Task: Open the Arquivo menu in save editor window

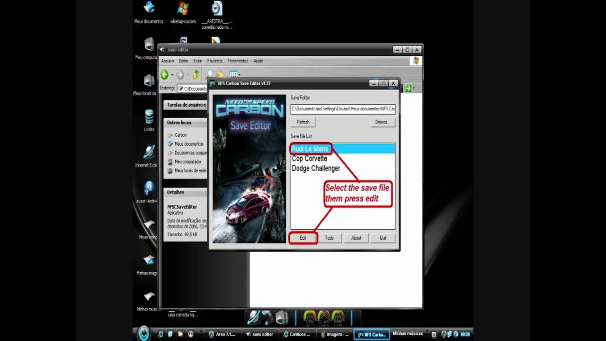Action: point(168,61)
